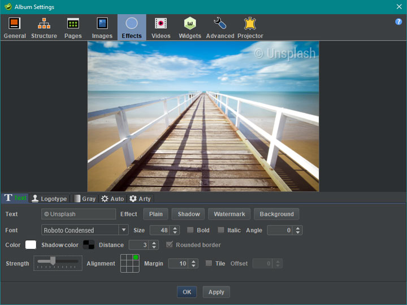Click the blue help question mark icon

coord(399,21)
